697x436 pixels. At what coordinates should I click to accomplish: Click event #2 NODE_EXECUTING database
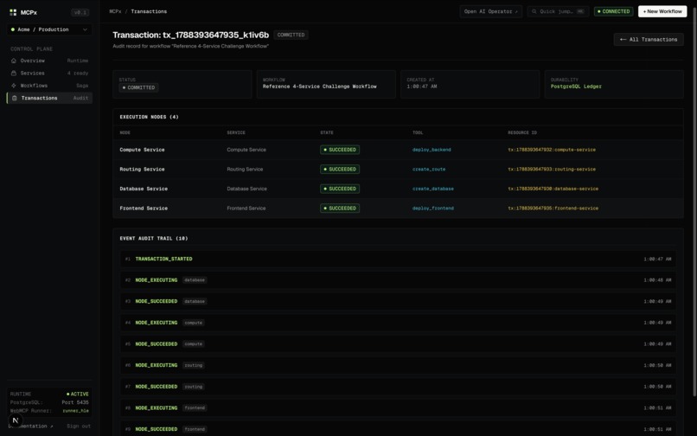pos(398,280)
